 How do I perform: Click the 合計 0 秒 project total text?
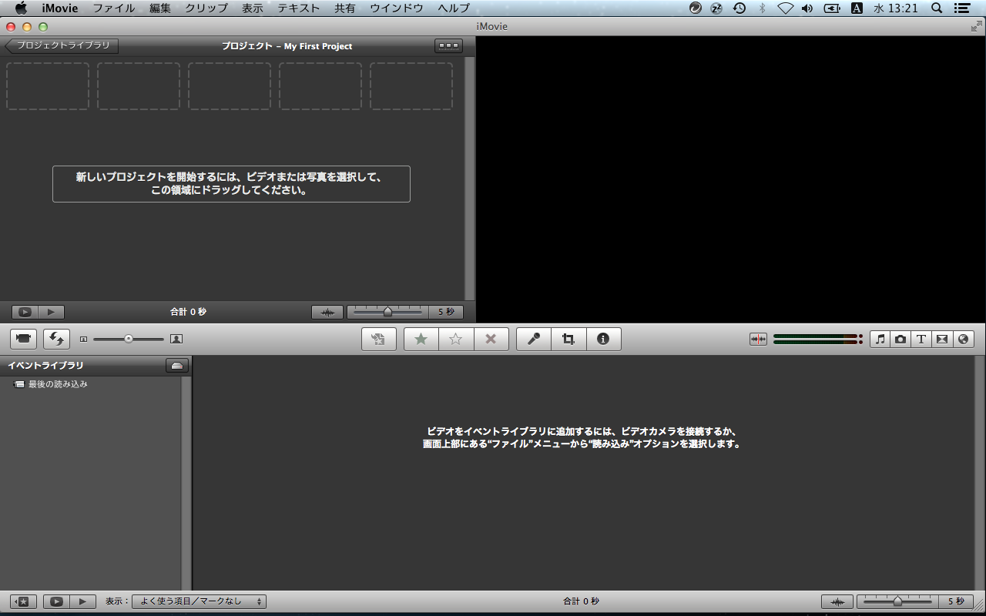(x=188, y=312)
